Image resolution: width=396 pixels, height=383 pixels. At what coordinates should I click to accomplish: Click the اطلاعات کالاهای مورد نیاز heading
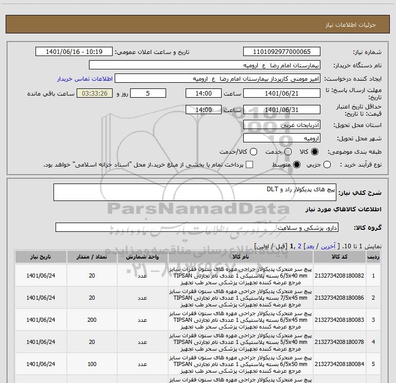pos(344,209)
